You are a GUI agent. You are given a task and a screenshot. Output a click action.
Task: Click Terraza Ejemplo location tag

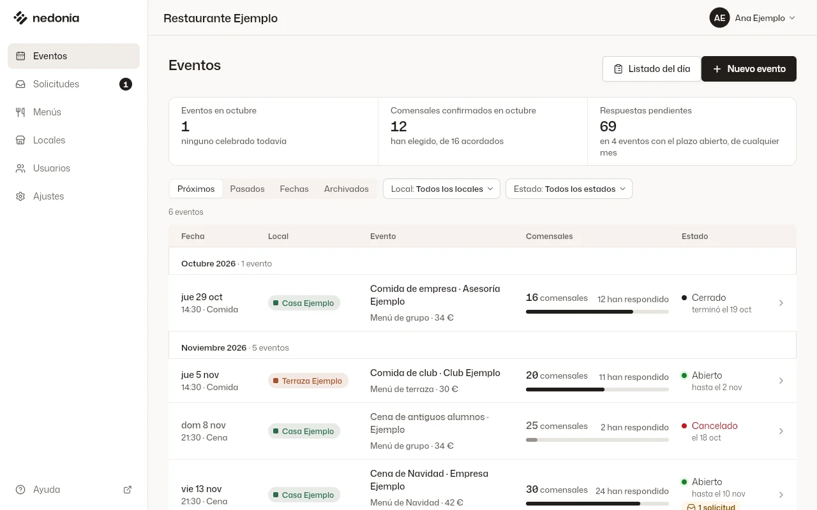click(x=308, y=381)
